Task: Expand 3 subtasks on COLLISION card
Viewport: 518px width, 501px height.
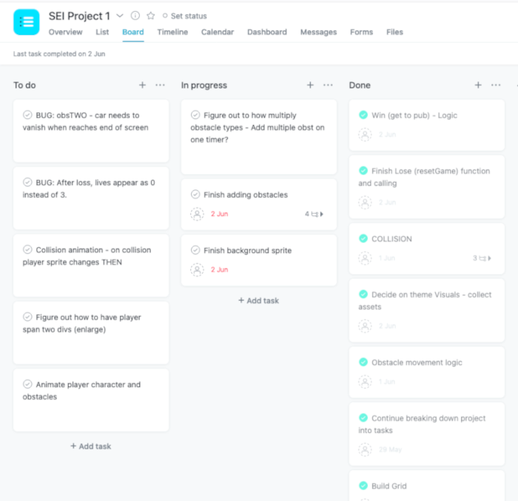Action: point(482,258)
